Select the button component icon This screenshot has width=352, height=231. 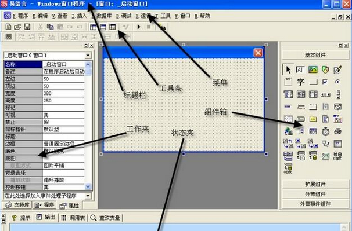[313, 82]
